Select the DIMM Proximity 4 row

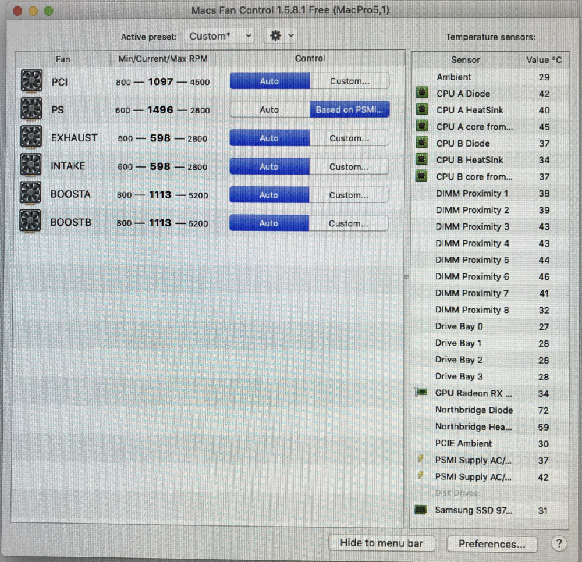coord(490,243)
